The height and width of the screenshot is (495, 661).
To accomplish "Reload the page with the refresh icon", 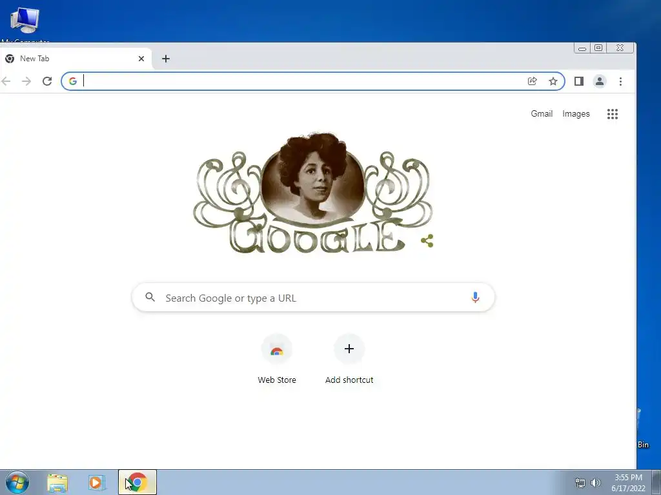I will coord(47,81).
